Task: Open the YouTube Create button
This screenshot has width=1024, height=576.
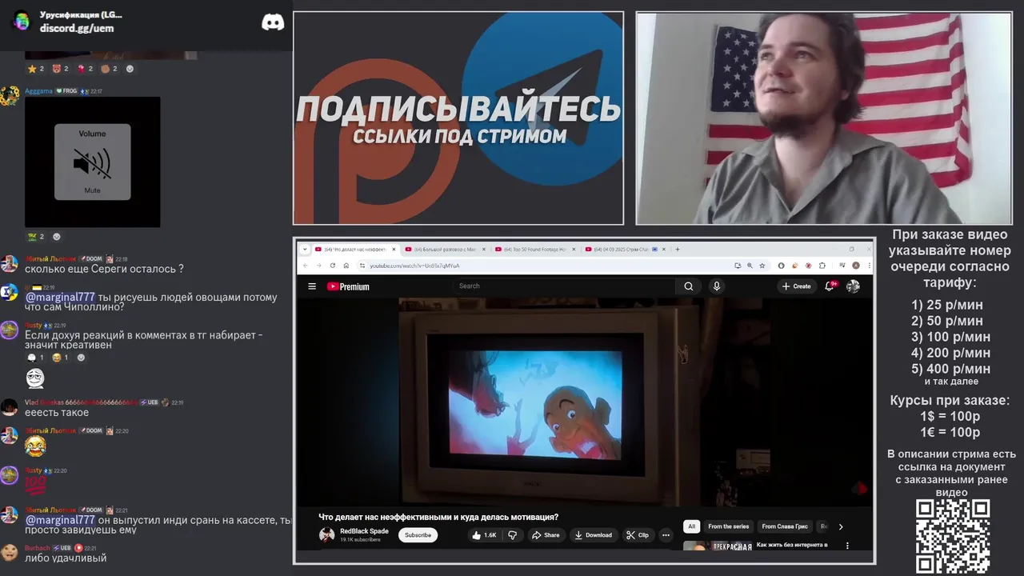Action: click(x=797, y=286)
